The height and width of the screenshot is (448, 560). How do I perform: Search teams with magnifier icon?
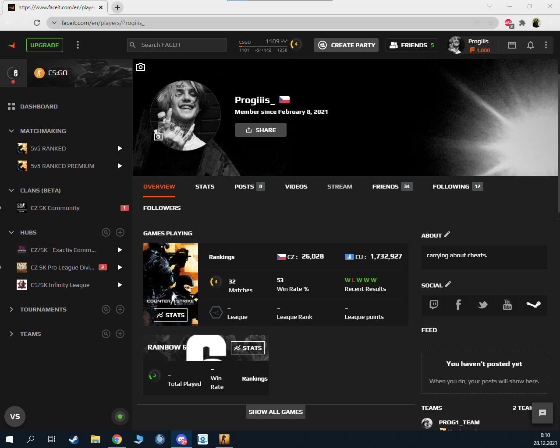coord(106,334)
